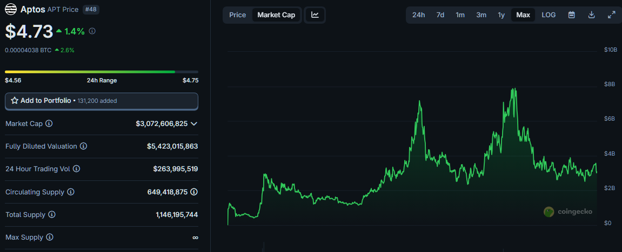Click the $4.73 price text

pyautogui.click(x=29, y=32)
